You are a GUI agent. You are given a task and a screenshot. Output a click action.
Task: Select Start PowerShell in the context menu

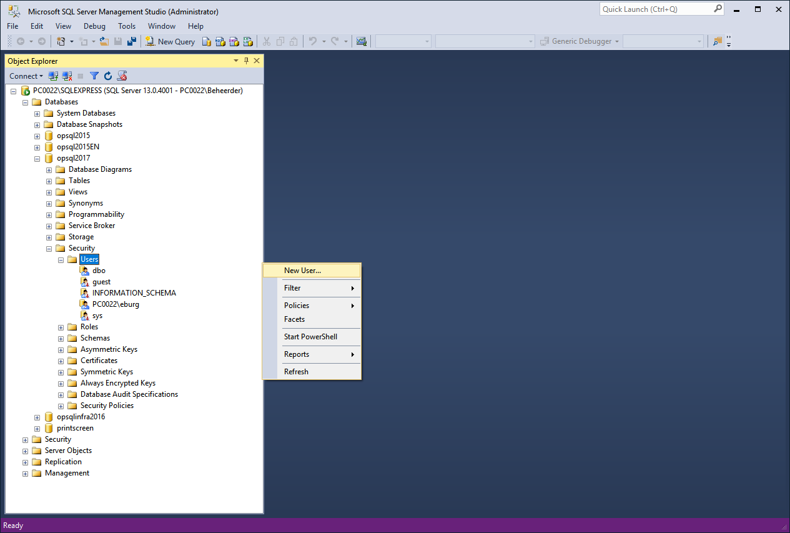pos(312,337)
